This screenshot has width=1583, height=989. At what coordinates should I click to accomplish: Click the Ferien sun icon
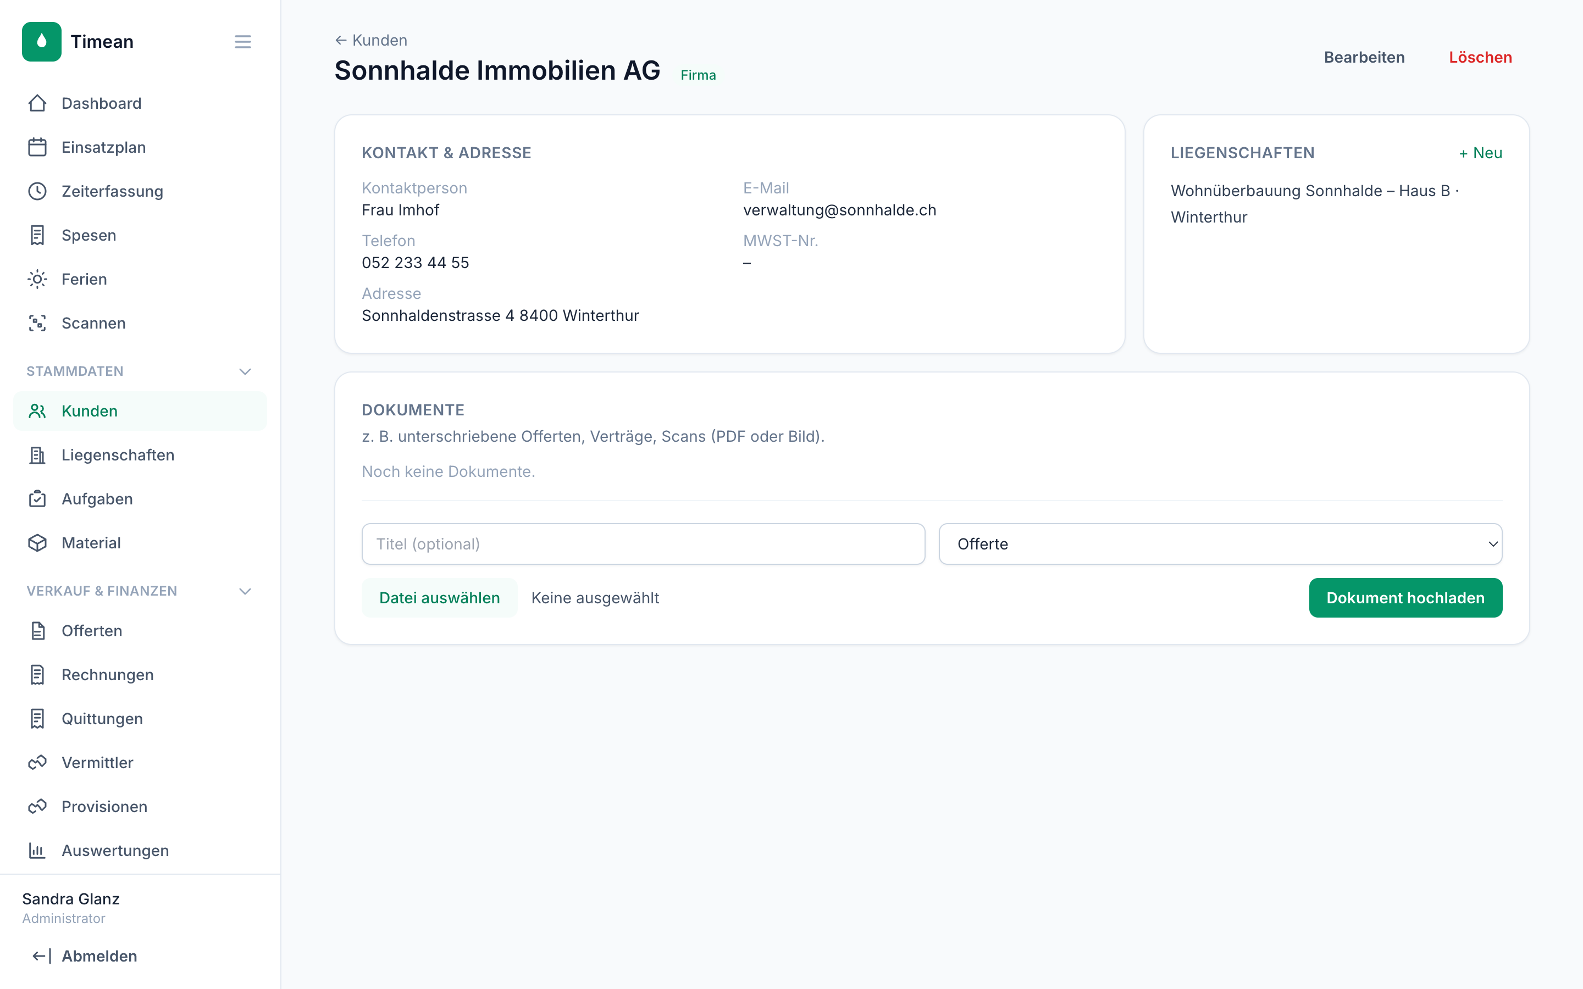tap(37, 279)
